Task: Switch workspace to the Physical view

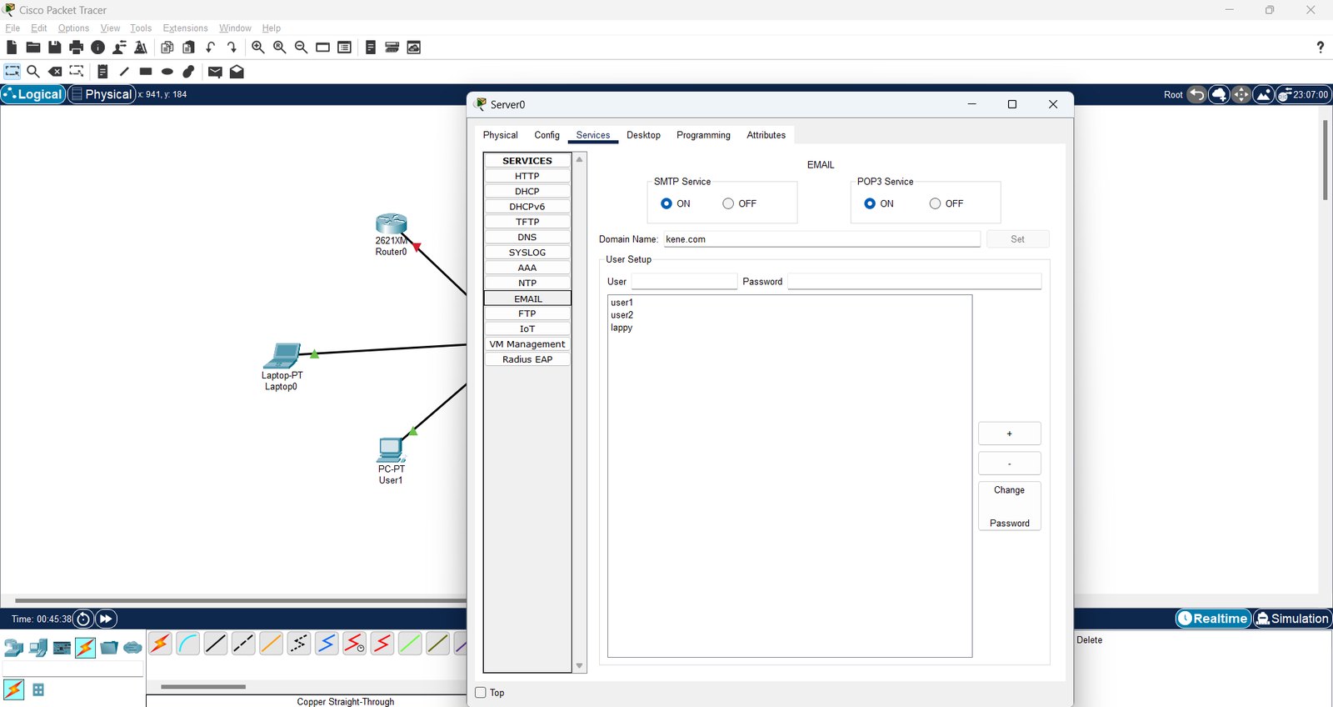Action: pyautogui.click(x=102, y=94)
